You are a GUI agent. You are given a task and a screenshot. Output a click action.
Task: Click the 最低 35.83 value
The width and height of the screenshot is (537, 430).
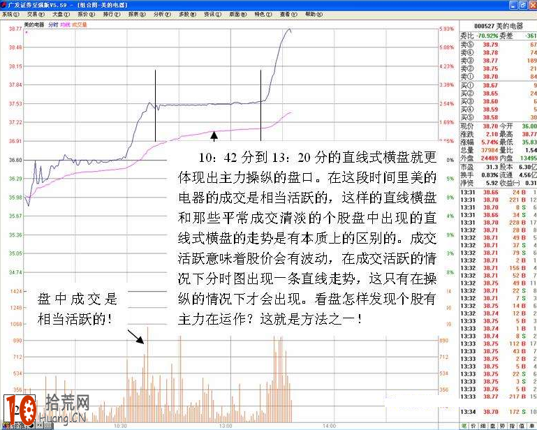[529, 142]
